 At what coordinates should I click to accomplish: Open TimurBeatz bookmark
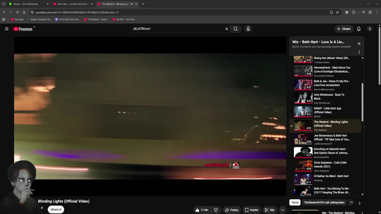point(96,19)
